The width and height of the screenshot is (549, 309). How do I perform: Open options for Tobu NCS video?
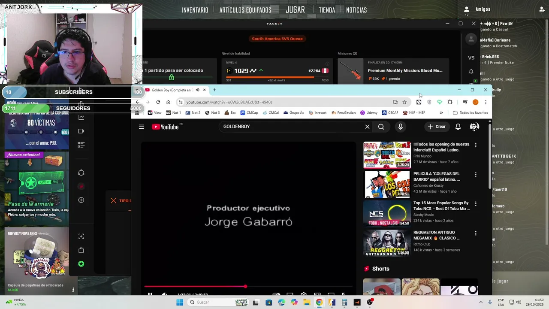tap(475, 204)
